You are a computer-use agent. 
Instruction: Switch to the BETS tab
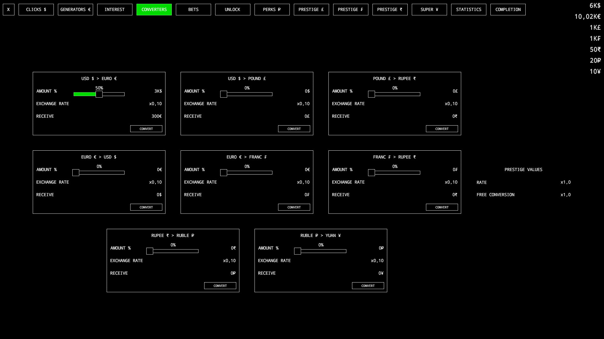[x=193, y=9]
